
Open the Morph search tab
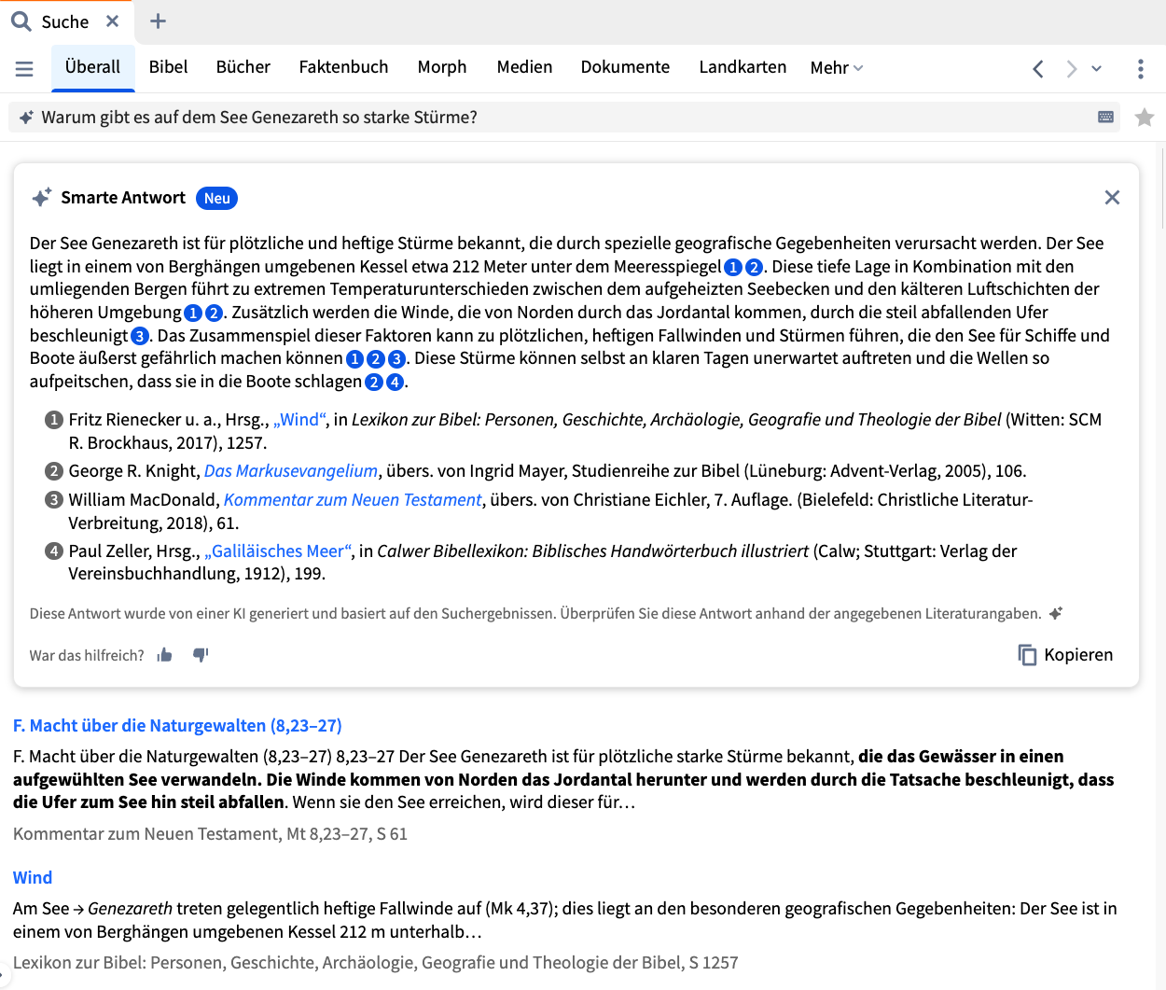(442, 67)
